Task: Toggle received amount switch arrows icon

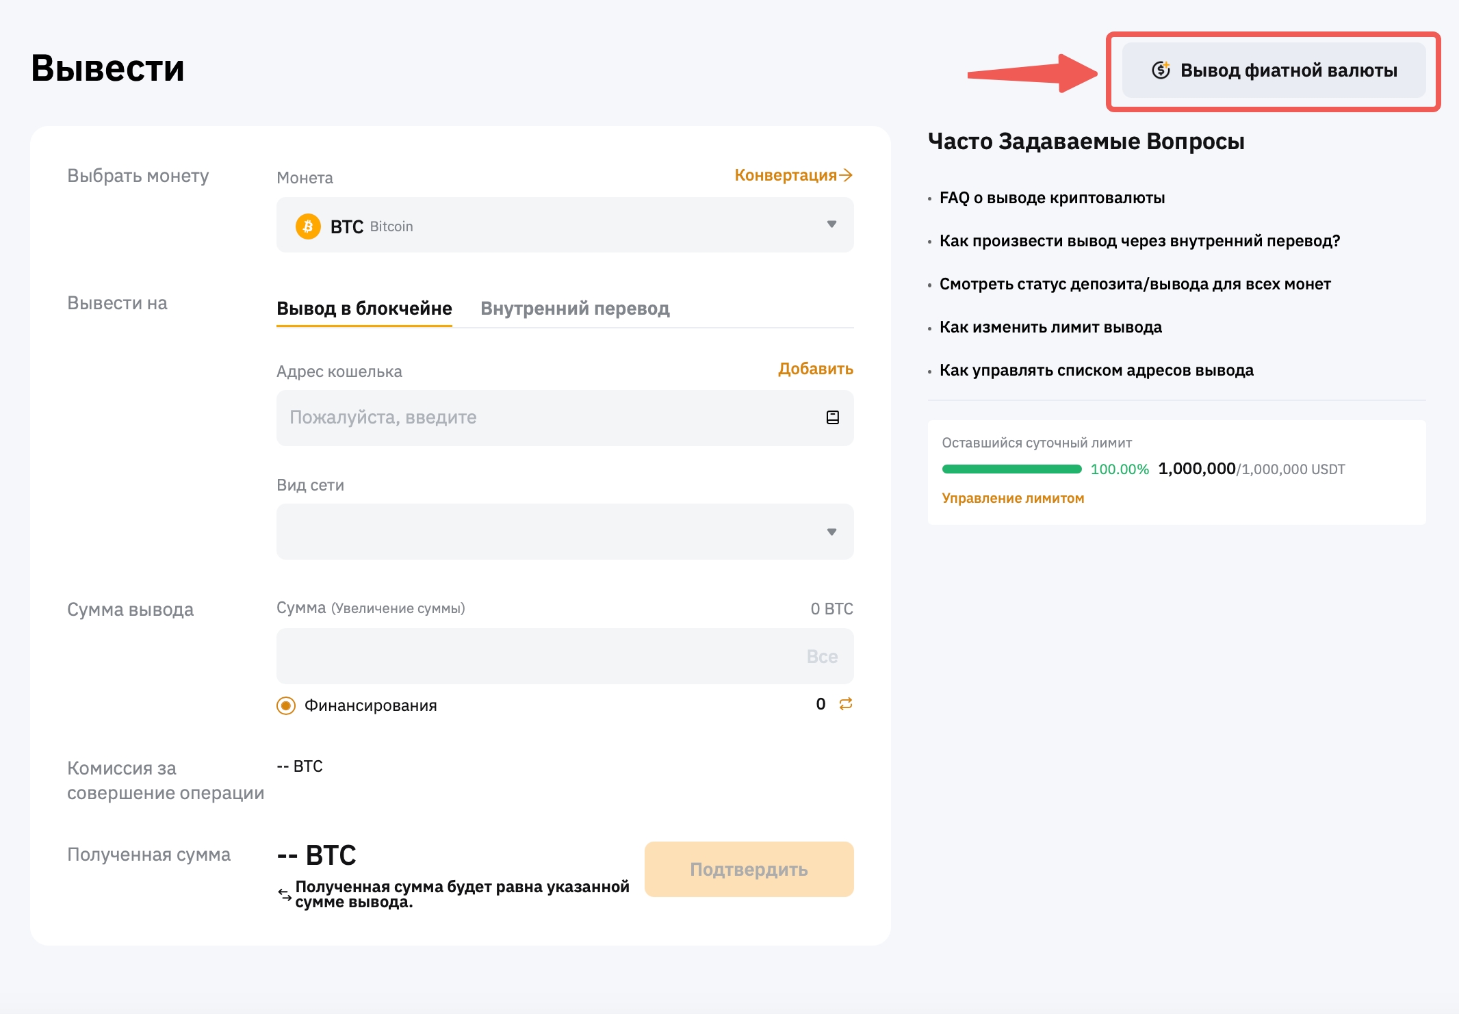Action: point(285,894)
